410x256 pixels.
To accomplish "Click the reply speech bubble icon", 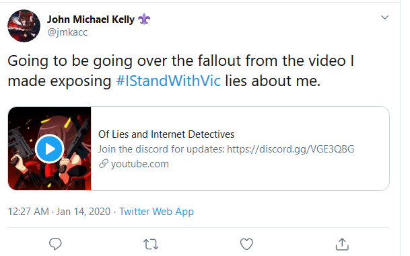I will (55, 244).
